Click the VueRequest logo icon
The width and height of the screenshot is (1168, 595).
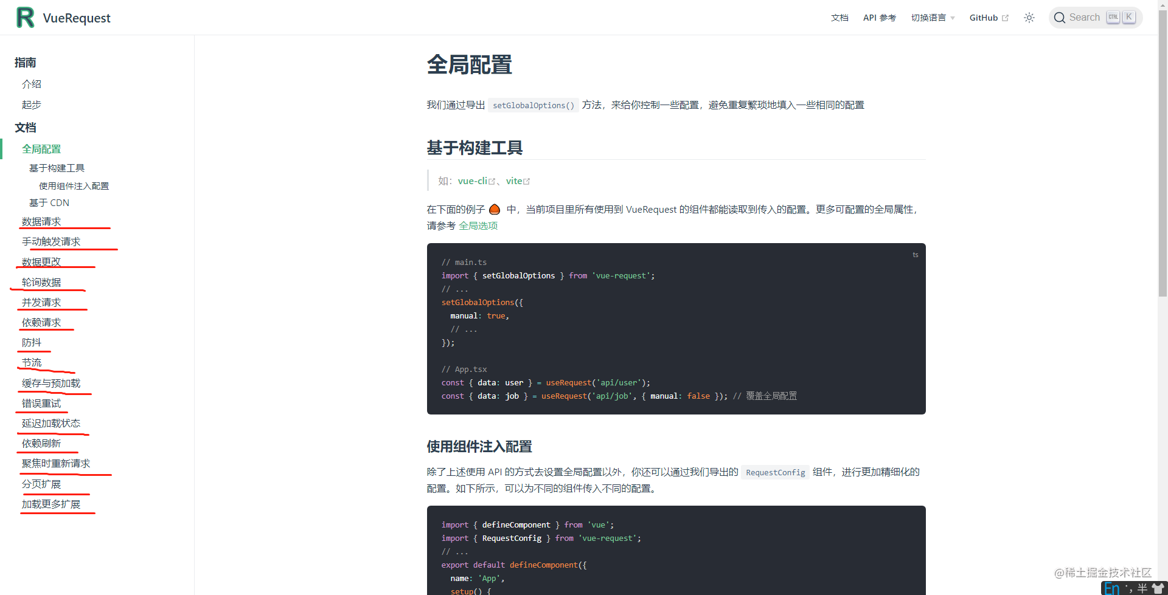pyautogui.click(x=24, y=17)
